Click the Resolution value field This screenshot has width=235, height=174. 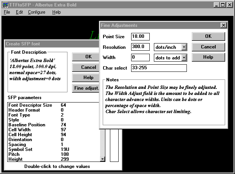[140, 47]
